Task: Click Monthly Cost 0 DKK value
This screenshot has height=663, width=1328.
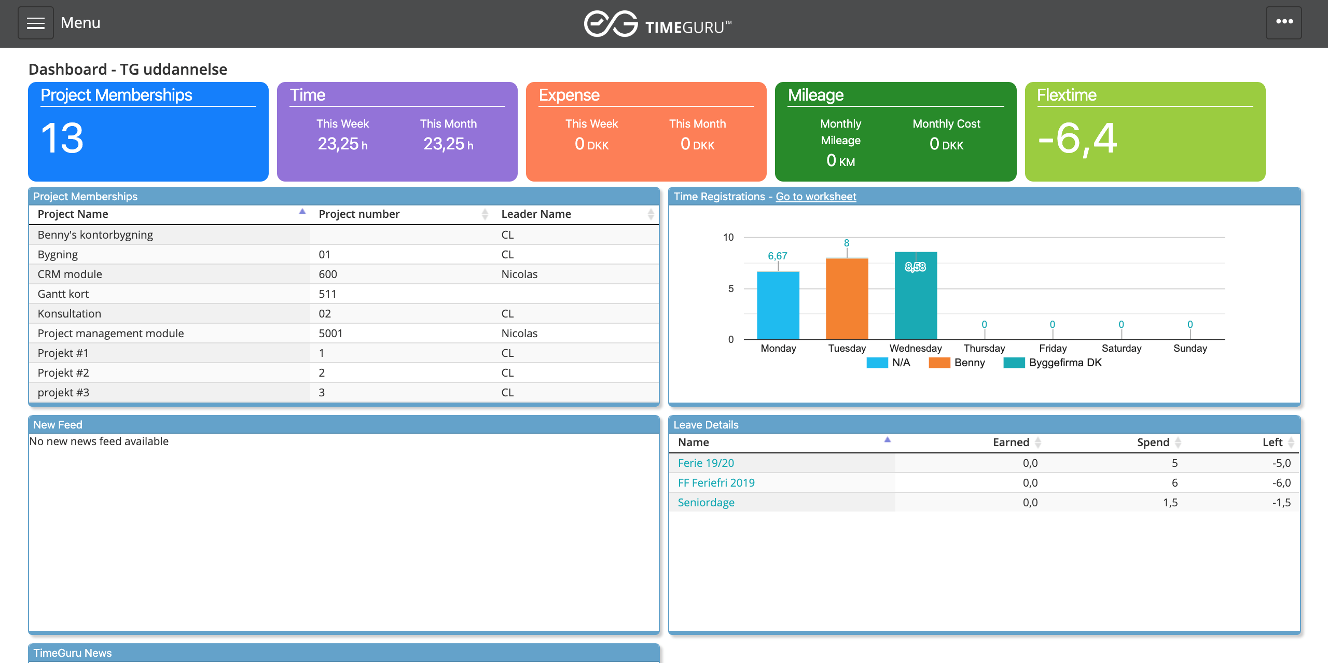Action: [946, 144]
